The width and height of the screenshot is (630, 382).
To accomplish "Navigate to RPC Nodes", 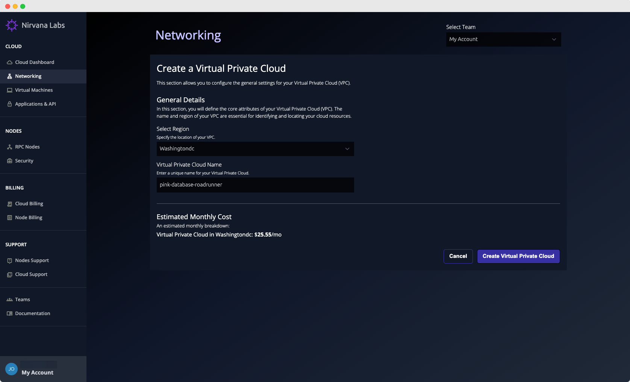I will pos(43,147).
